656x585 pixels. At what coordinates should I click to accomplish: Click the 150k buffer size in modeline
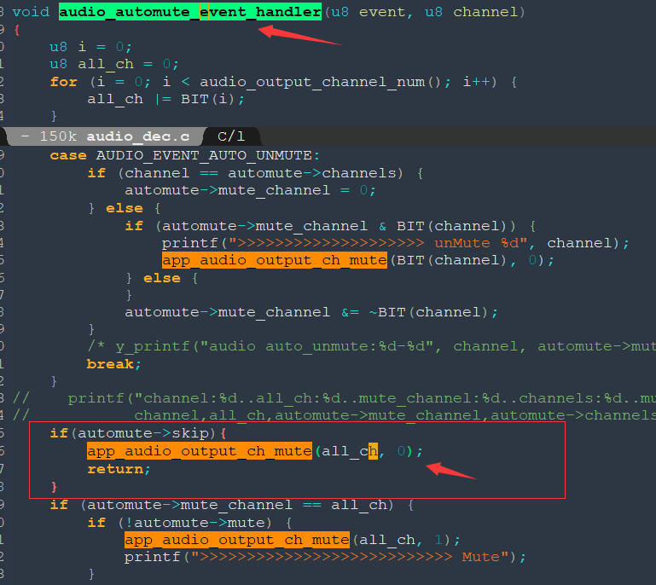point(58,136)
